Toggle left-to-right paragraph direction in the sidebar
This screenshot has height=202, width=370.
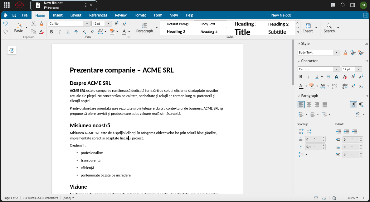point(353,105)
